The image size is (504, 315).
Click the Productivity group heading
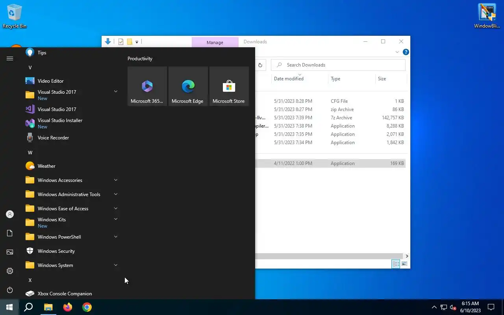(140, 59)
